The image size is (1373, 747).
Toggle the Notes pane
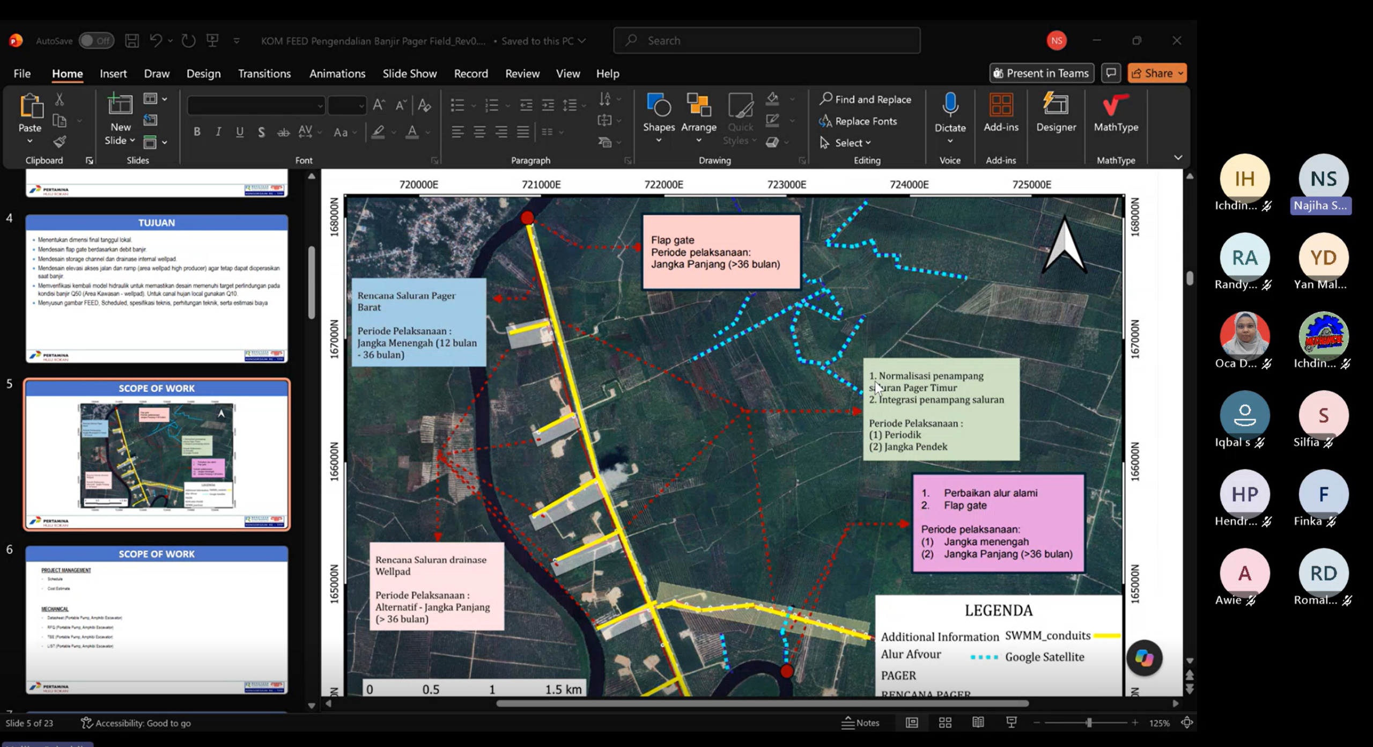[860, 723]
